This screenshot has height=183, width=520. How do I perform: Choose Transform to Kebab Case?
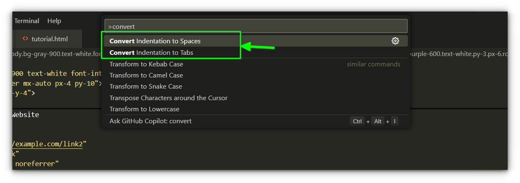pos(146,64)
